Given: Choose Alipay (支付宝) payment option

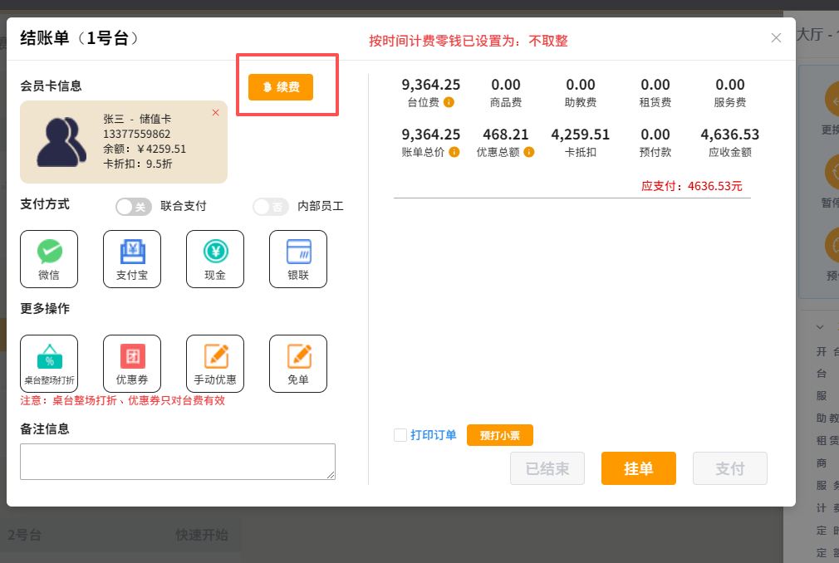Looking at the screenshot, I should (132, 258).
